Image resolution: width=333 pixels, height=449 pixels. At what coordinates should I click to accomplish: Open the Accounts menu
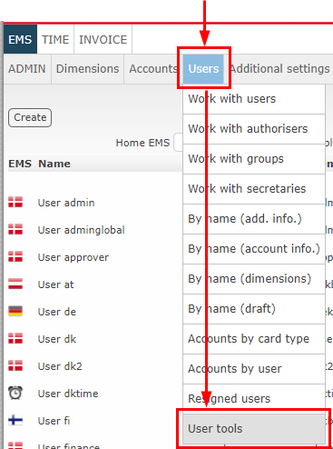[153, 69]
